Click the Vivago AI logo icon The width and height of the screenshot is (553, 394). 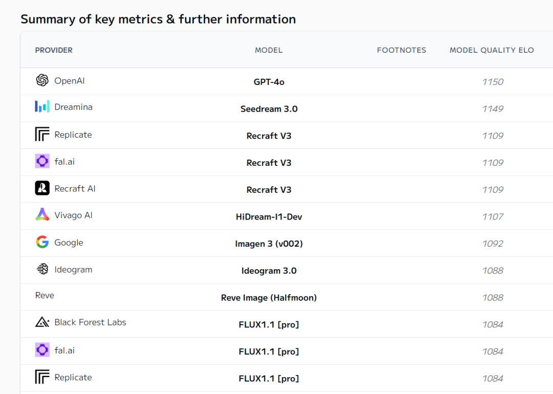coord(42,215)
